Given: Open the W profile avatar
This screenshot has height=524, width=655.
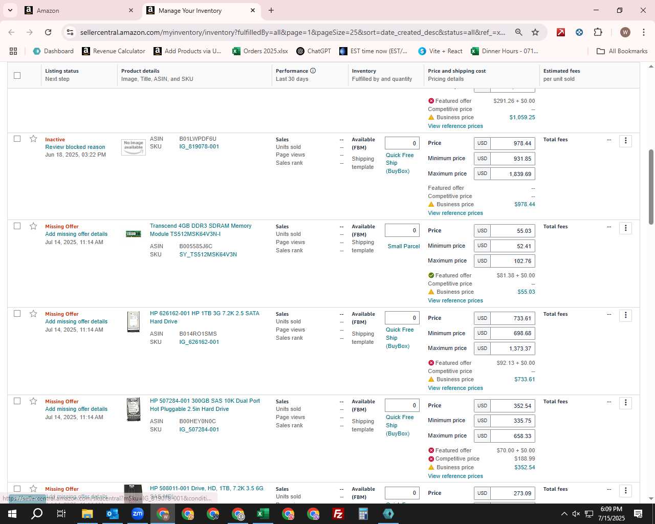Looking at the screenshot, I should (625, 32).
